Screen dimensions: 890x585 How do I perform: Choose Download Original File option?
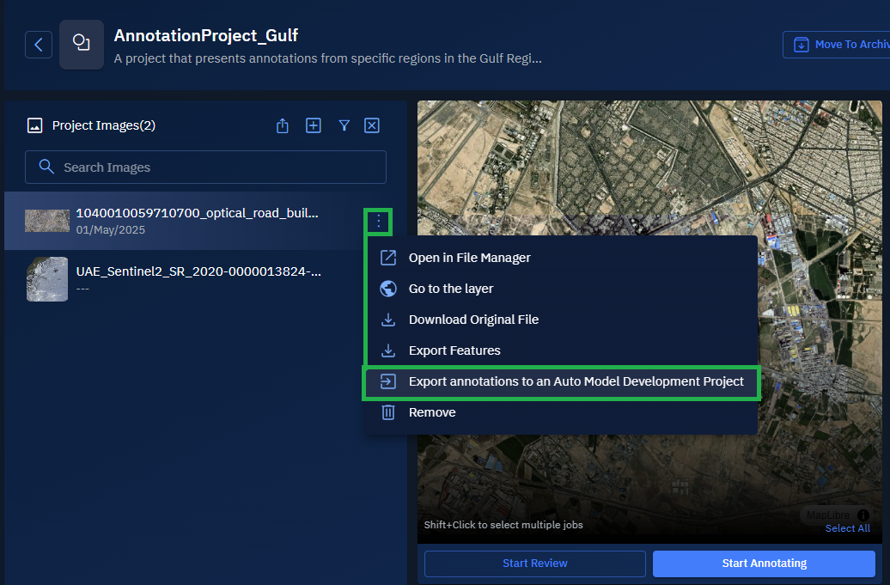473,320
